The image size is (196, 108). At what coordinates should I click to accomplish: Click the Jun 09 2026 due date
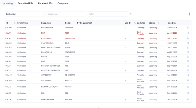pyautogui.click(x=172, y=33)
